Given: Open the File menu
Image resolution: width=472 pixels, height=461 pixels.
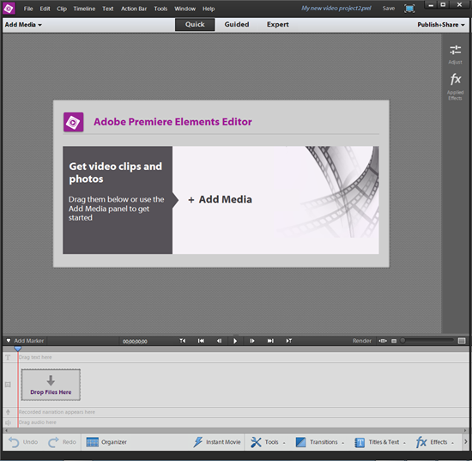Looking at the screenshot, I should (28, 9).
